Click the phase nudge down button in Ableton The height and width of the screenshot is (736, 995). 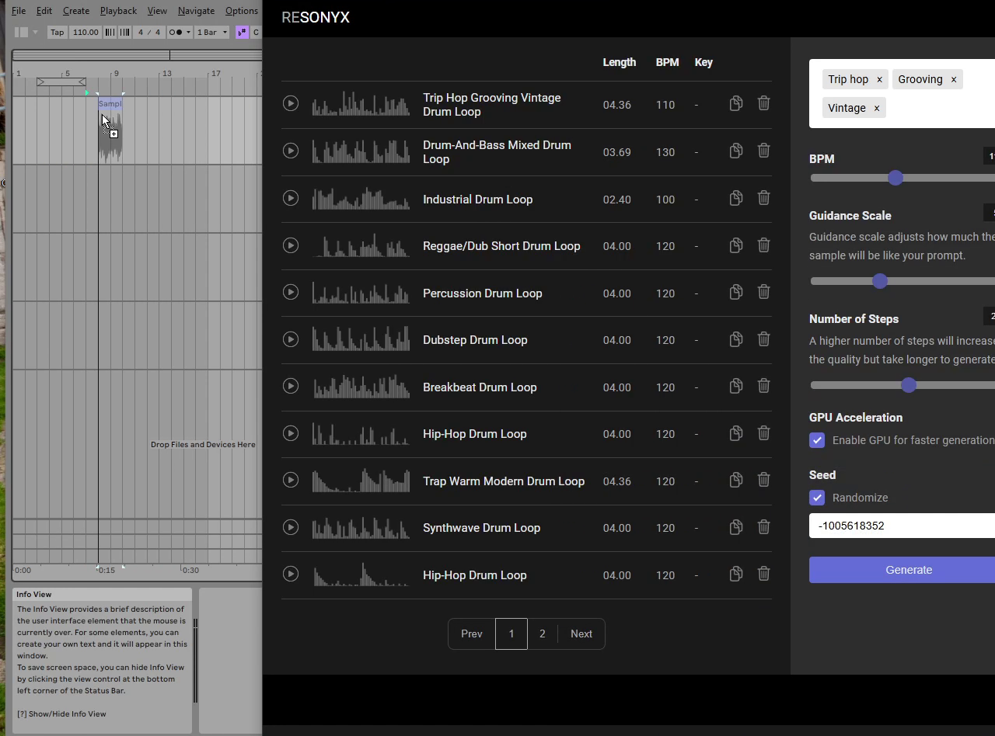tap(110, 32)
